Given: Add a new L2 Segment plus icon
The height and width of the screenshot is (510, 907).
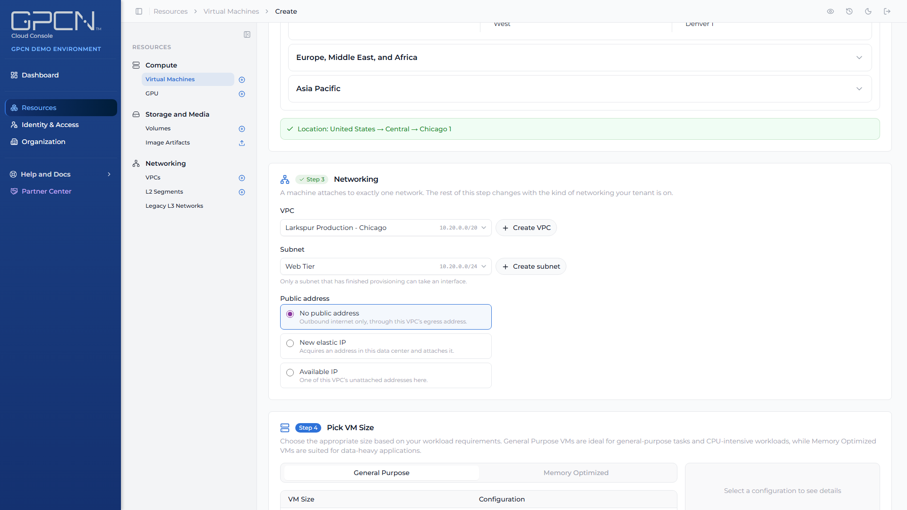Looking at the screenshot, I should [242, 192].
